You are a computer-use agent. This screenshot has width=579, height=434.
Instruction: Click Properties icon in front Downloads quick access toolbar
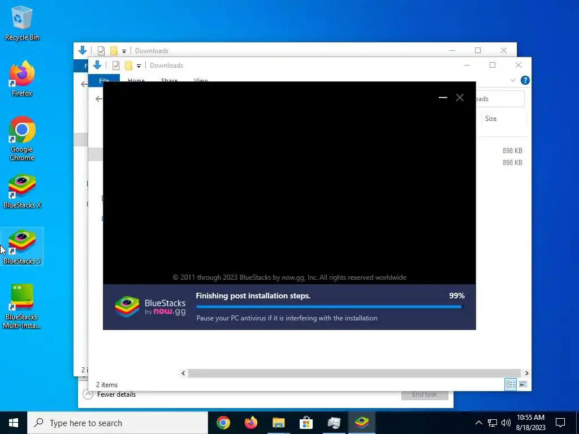point(115,66)
